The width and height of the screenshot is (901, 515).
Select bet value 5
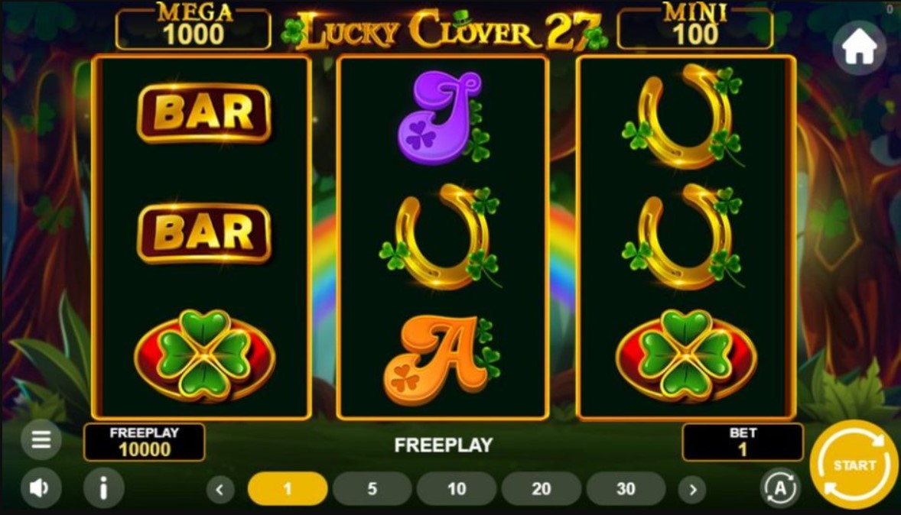372,488
